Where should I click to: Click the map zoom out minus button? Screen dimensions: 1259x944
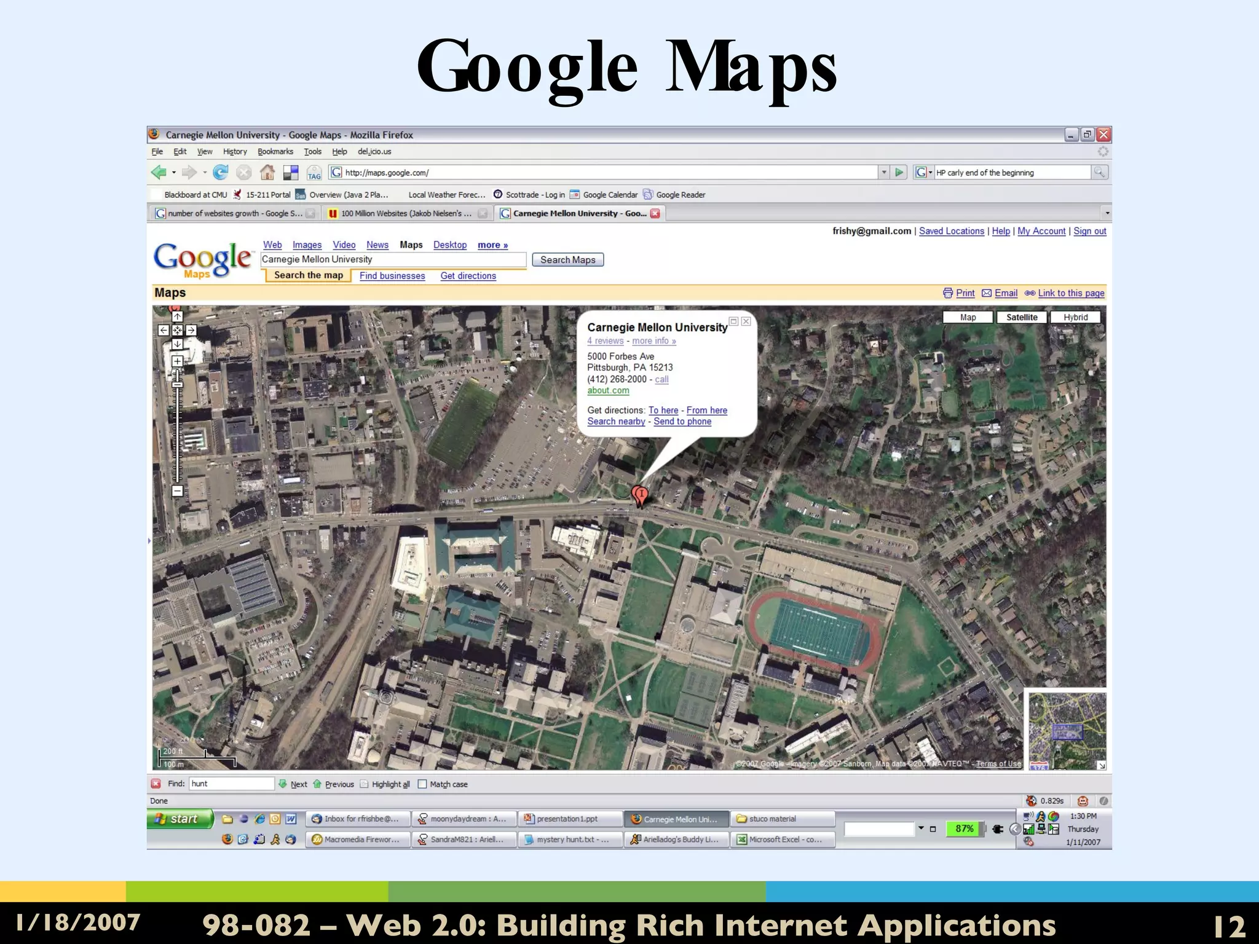(x=177, y=490)
